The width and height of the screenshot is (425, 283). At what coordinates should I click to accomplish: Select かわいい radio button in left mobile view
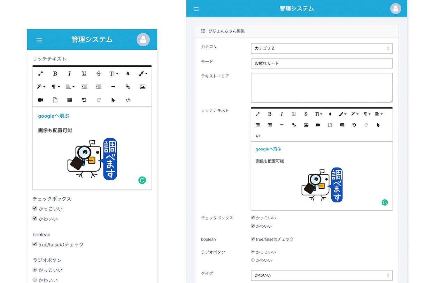click(x=34, y=280)
